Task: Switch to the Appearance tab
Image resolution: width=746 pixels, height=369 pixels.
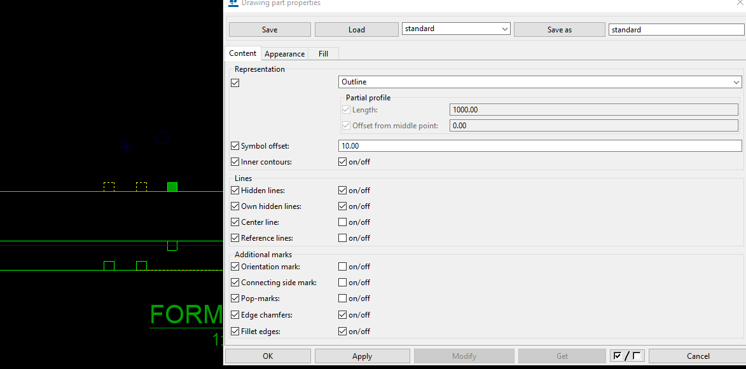Action: click(x=284, y=54)
